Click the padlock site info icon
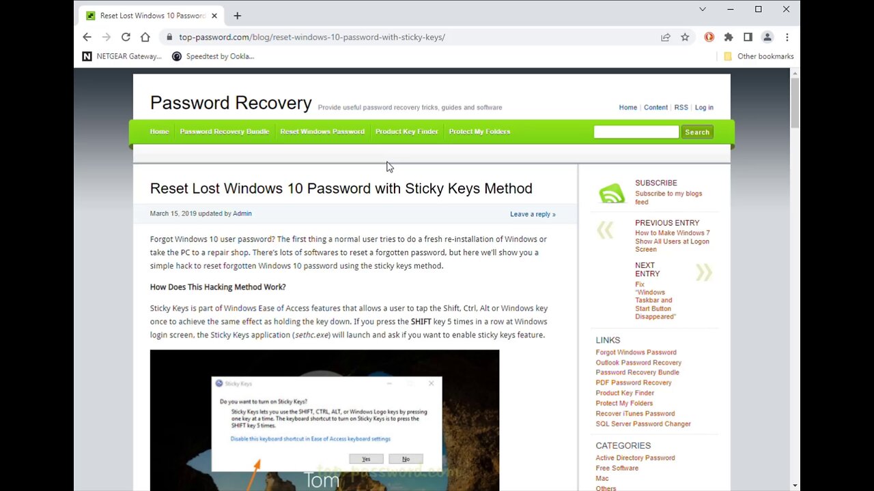 [x=169, y=38]
